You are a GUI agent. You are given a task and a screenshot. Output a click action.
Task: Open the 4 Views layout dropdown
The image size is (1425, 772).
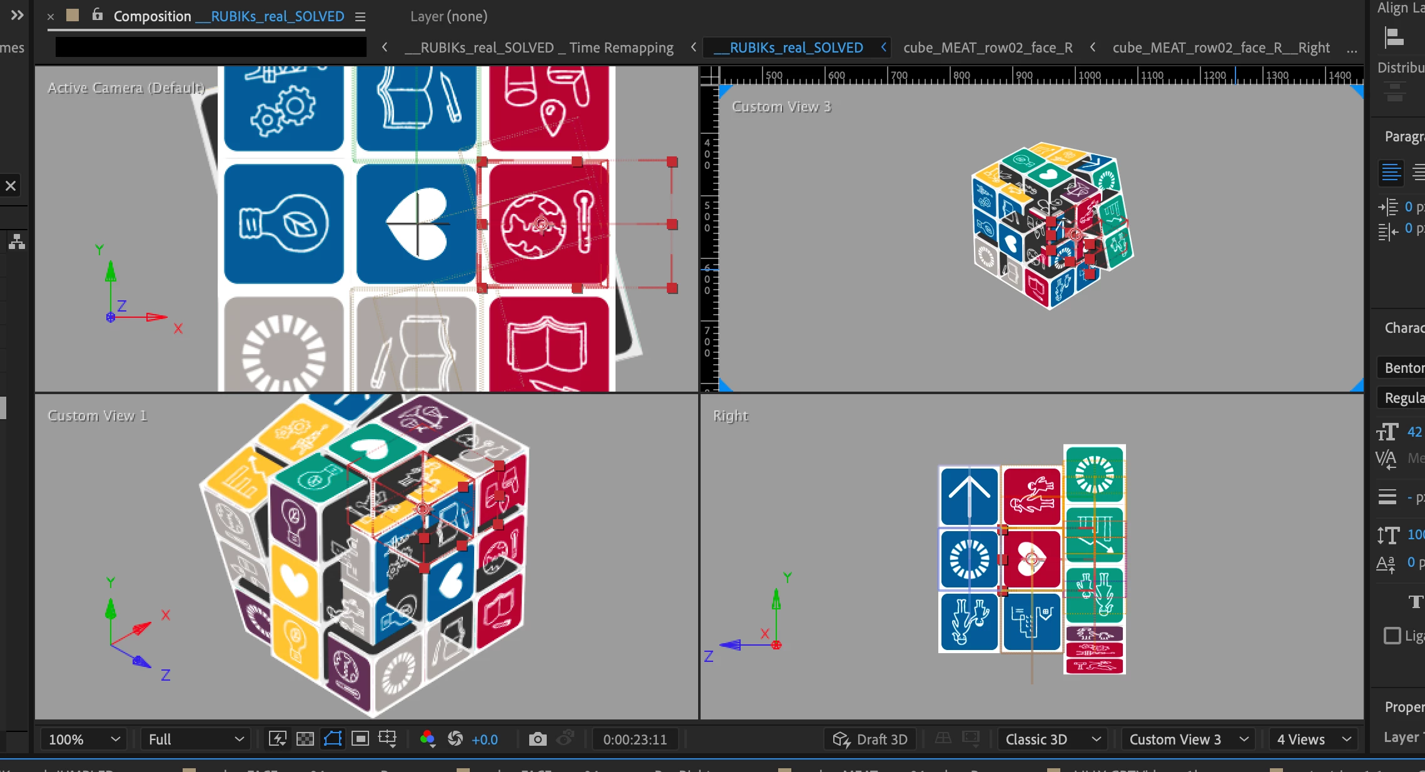pos(1313,739)
